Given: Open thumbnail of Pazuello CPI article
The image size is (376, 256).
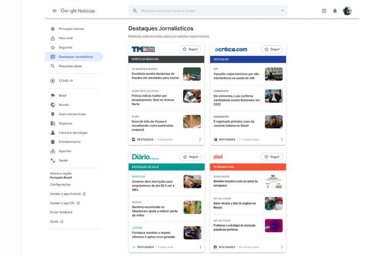Looking at the screenshot, I should click(x=273, y=74).
